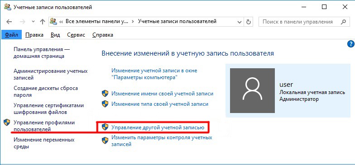Click shield icon beside Управление профилями пользователей

(7, 123)
